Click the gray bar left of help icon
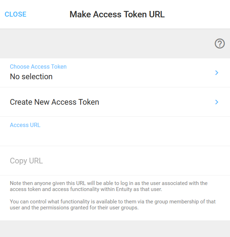Viewport: 230px width, 237px height. pos(105,44)
